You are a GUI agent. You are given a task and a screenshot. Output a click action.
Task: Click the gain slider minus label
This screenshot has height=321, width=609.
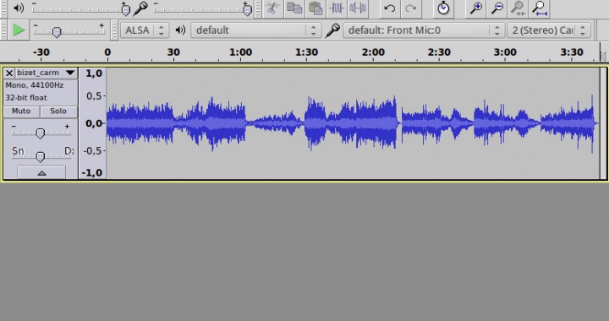[x=14, y=127]
